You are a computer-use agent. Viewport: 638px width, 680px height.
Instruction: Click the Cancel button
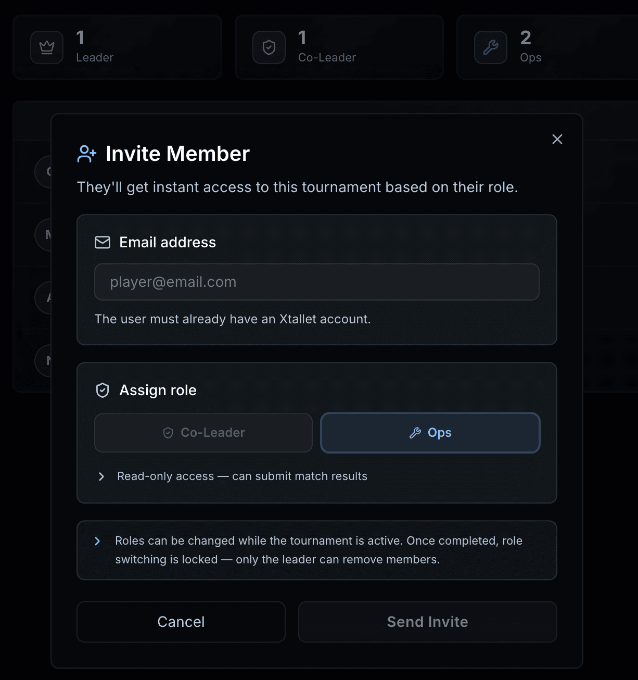click(x=181, y=622)
